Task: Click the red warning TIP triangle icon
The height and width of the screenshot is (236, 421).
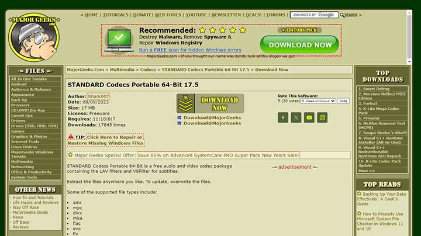Action: click(71, 136)
